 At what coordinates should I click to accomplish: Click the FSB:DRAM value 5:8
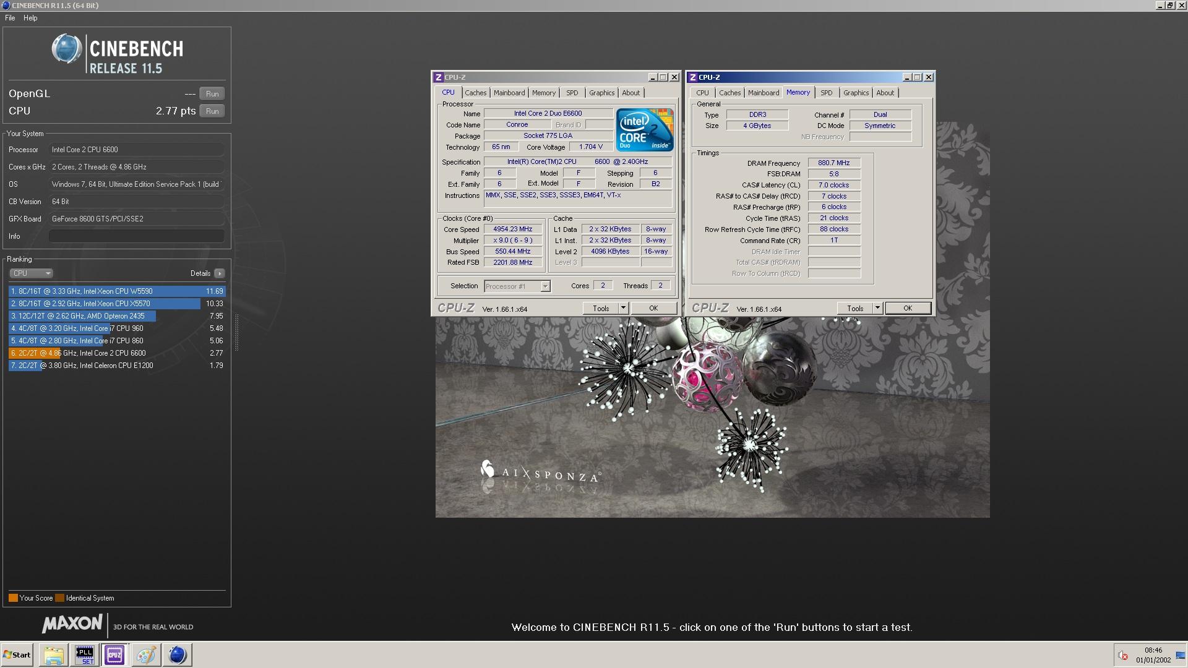click(x=833, y=174)
